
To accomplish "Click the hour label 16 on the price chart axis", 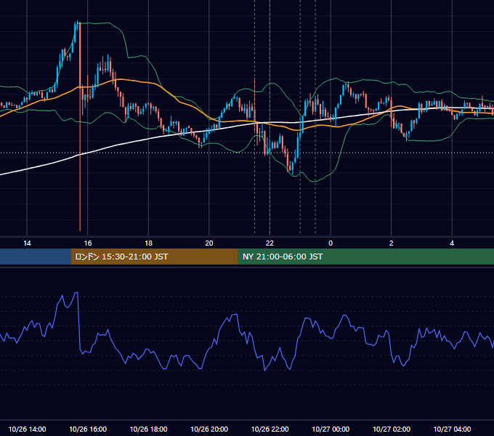I will click(x=88, y=243).
